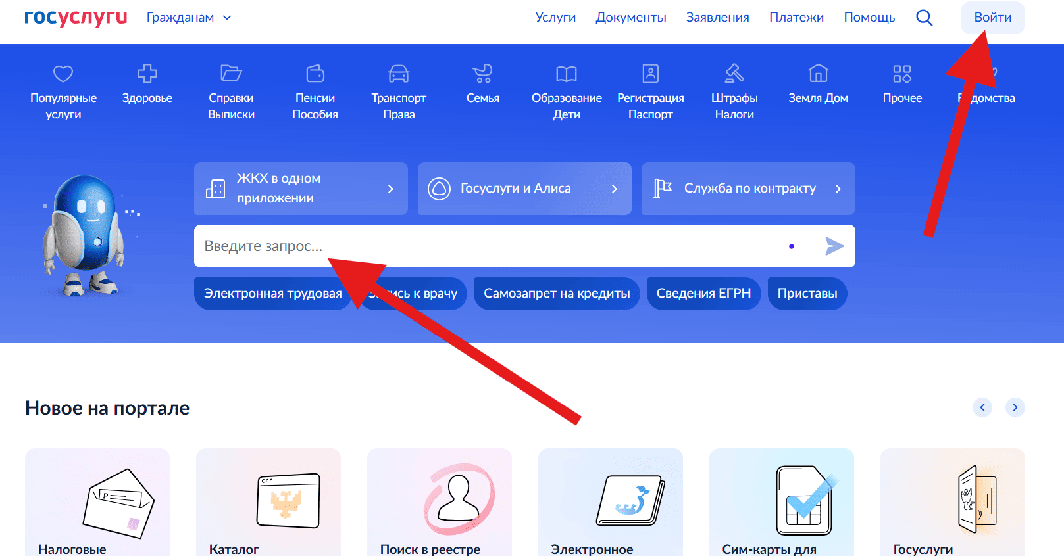This screenshot has width=1064, height=556.
Task: Open the Прочее grid icon category
Action: click(902, 74)
